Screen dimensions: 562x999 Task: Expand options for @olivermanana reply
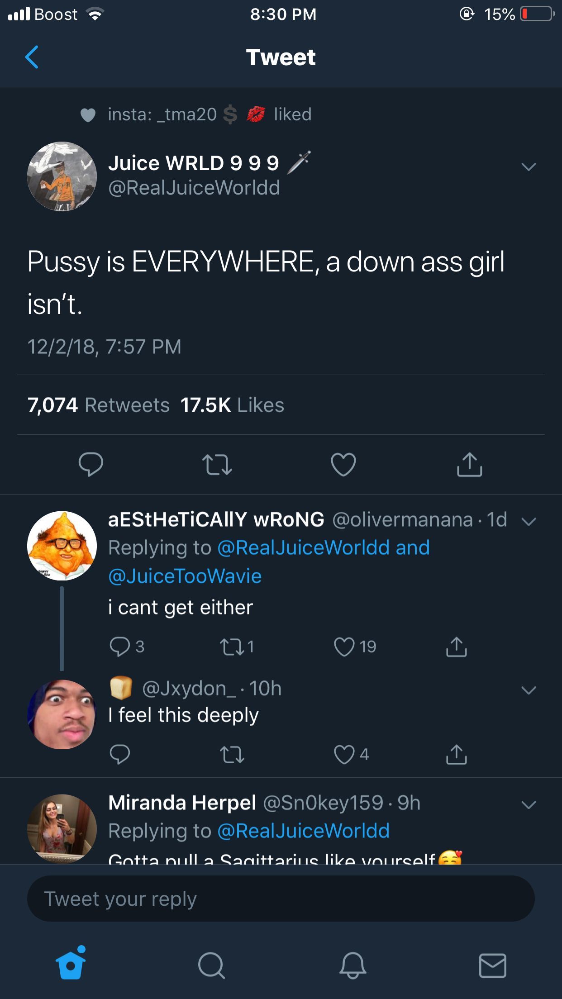(x=528, y=521)
